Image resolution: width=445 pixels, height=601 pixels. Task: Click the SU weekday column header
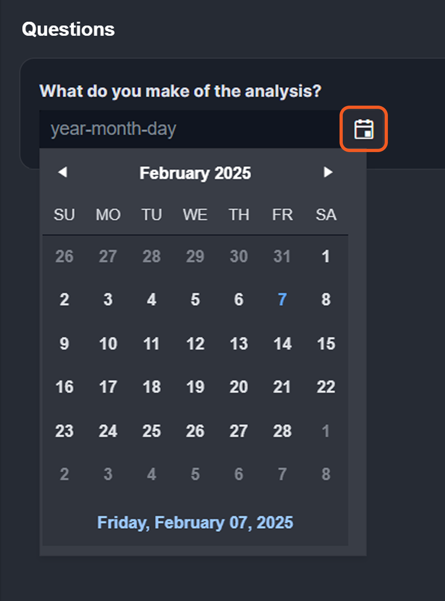click(x=64, y=215)
